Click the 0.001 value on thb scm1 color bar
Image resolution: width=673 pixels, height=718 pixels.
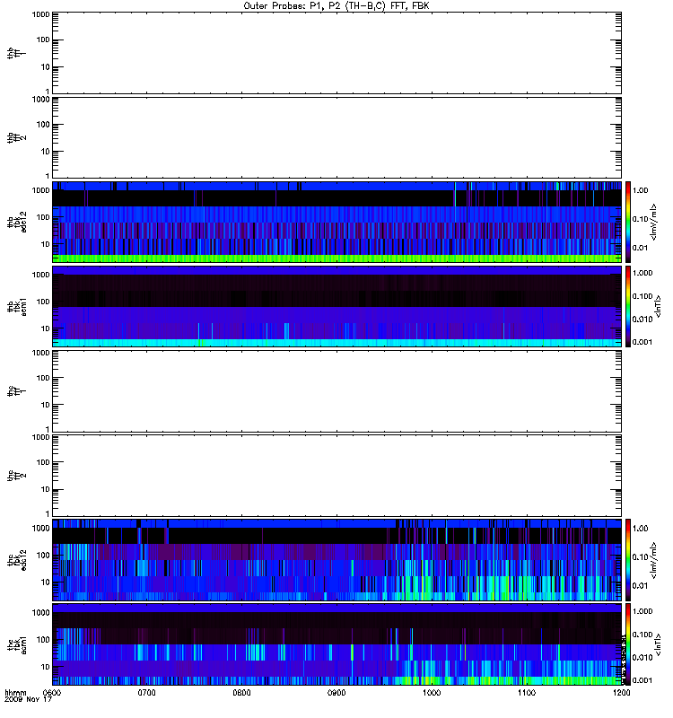642,342
